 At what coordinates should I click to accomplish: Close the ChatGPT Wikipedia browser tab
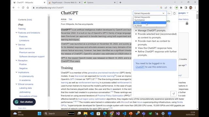click(x=44, y=3)
